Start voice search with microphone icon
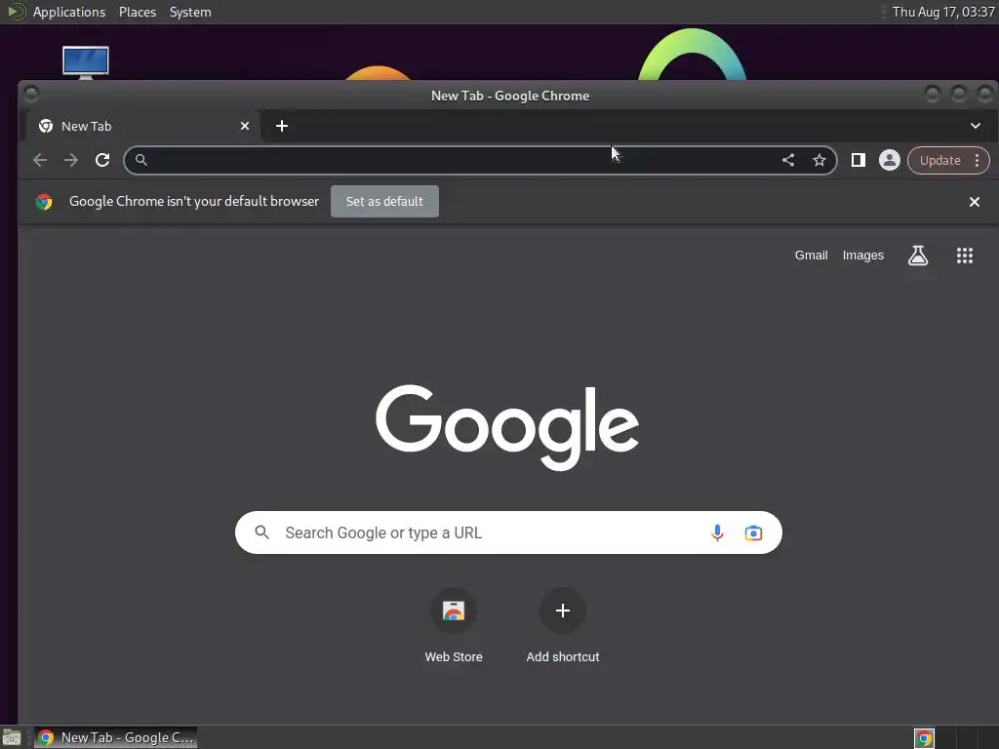The image size is (999, 749). click(x=717, y=532)
